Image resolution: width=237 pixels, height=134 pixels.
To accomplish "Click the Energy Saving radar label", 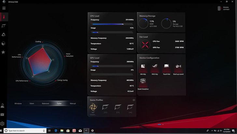I will [63, 80].
